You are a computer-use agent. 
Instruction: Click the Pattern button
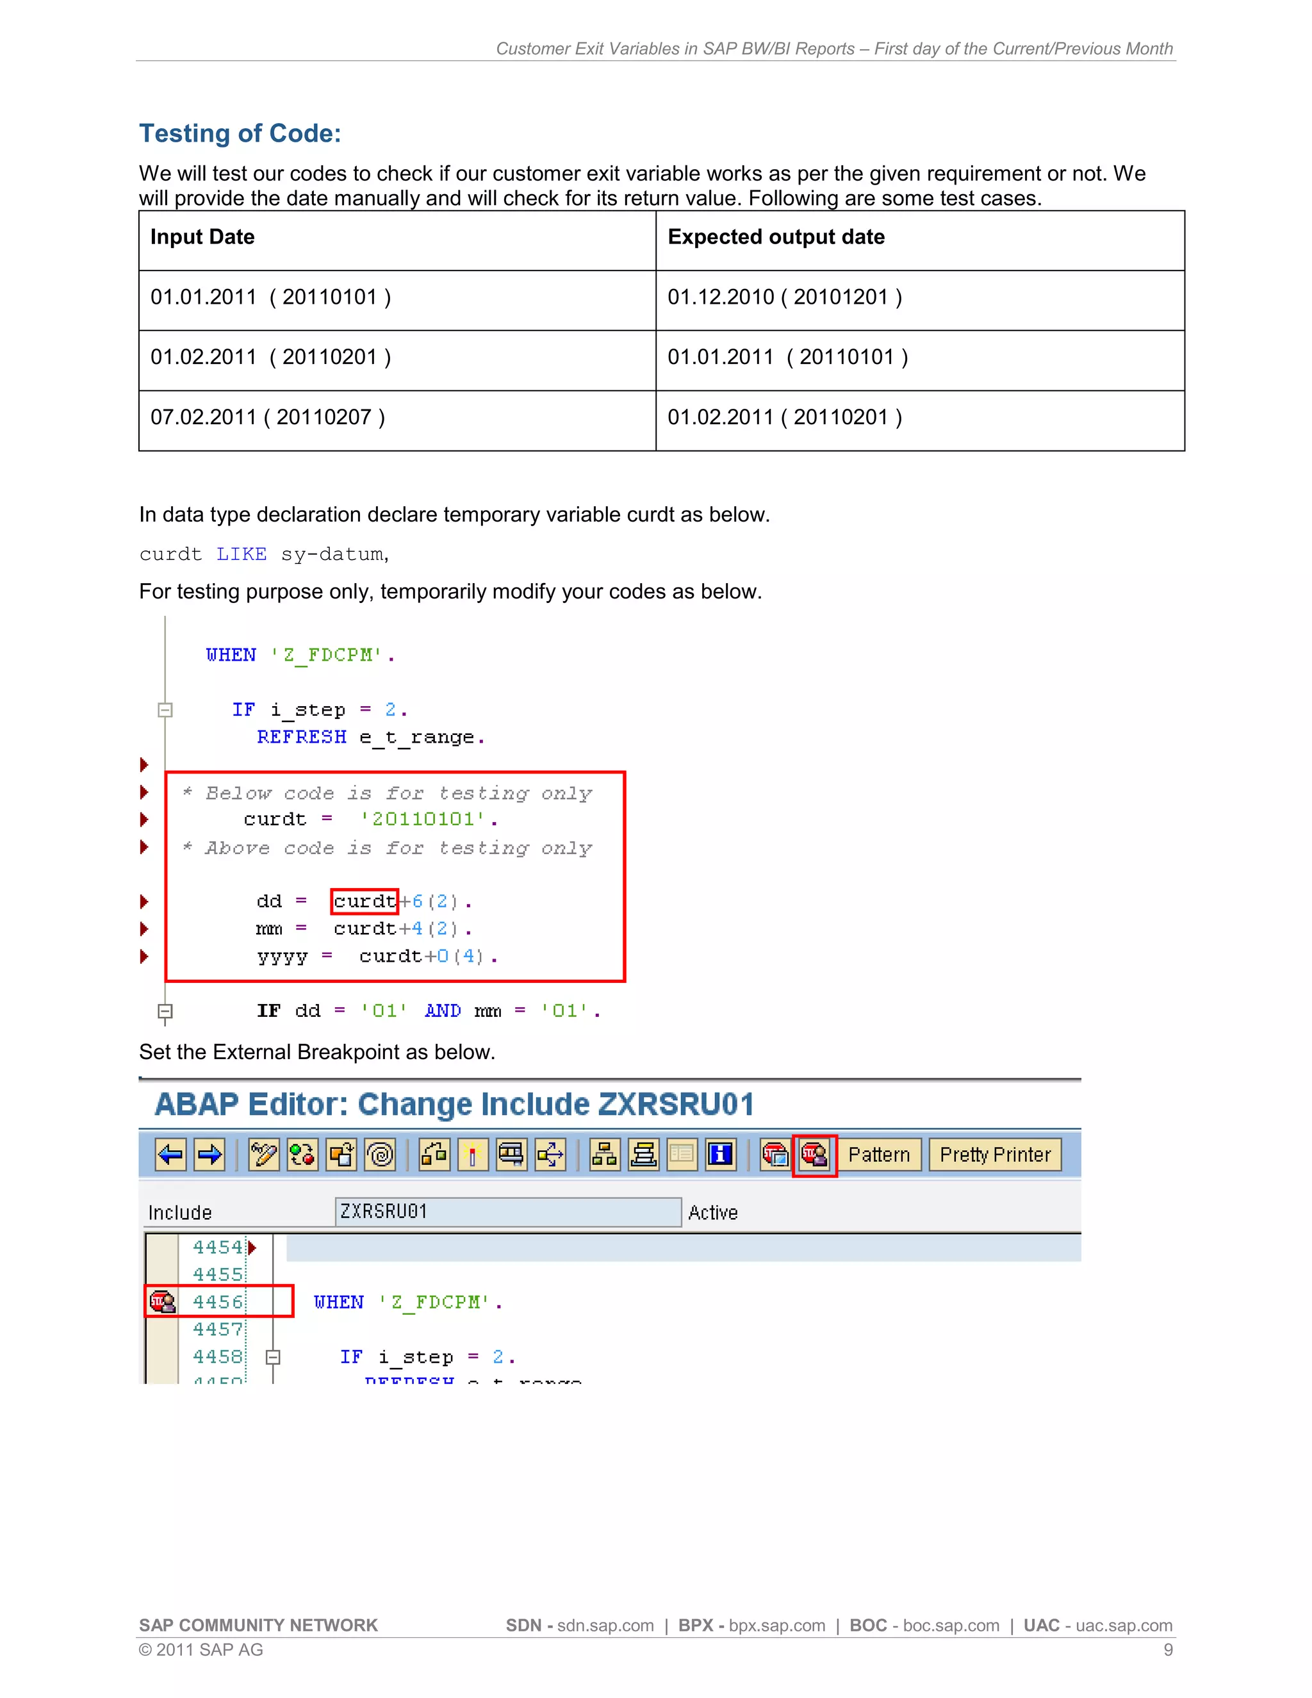pos(878,1155)
